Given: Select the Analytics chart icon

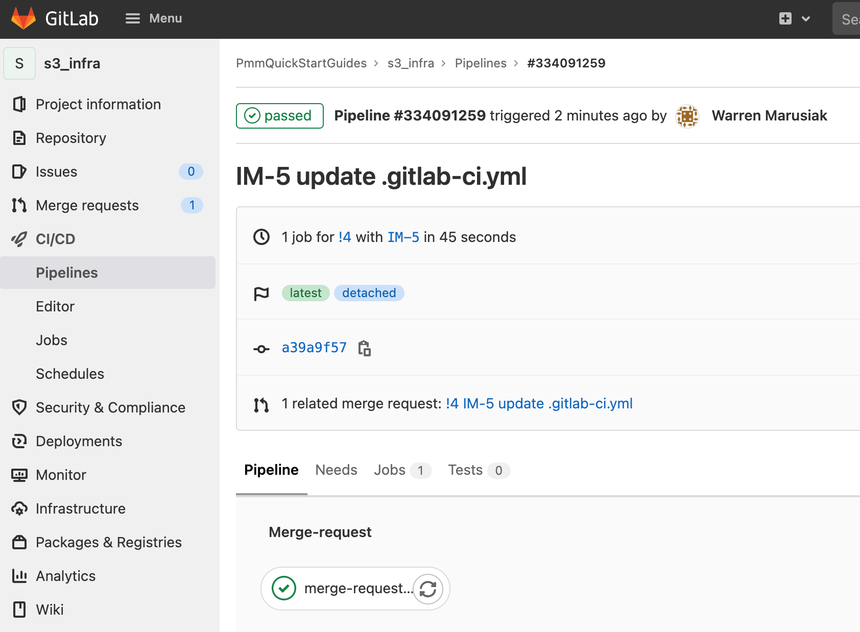Looking at the screenshot, I should pyautogui.click(x=19, y=576).
